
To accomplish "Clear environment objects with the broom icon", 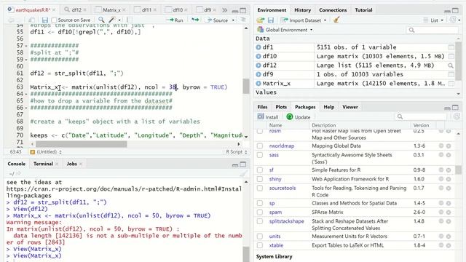I will pos(336,20).
